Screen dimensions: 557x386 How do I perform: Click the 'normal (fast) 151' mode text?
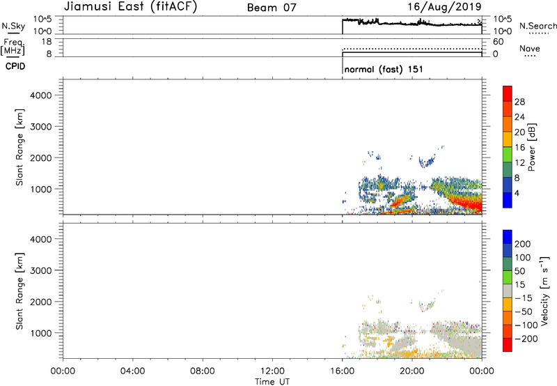pos(384,69)
